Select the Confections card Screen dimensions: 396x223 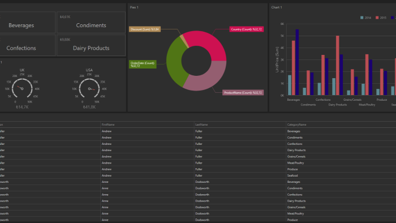pyautogui.click(x=27, y=45)
